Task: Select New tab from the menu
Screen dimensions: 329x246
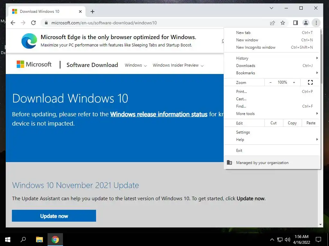Action: (x=272, y=32)
